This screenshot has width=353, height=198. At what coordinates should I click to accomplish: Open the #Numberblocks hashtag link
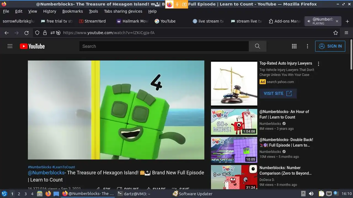tap(40, 167)
